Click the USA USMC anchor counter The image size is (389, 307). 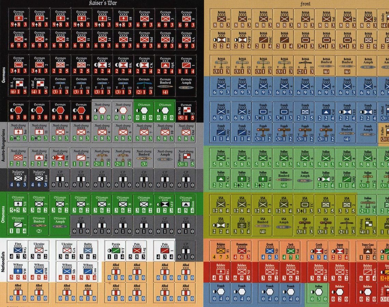click(x=242, y=225)
